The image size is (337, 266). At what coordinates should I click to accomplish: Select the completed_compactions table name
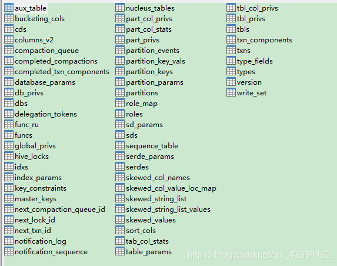coord(56,61)
